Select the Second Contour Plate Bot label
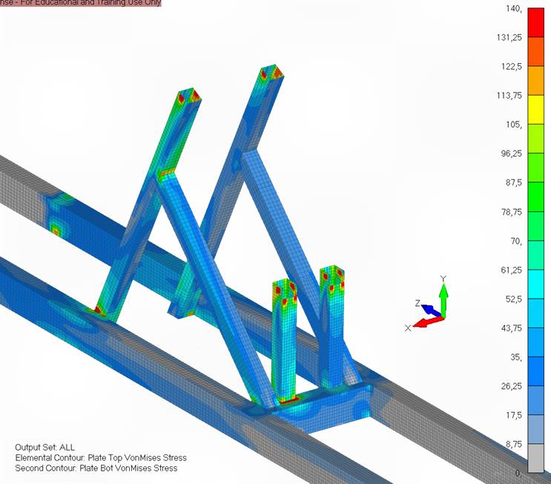This screenshot has width=551, height=484. 96,468
